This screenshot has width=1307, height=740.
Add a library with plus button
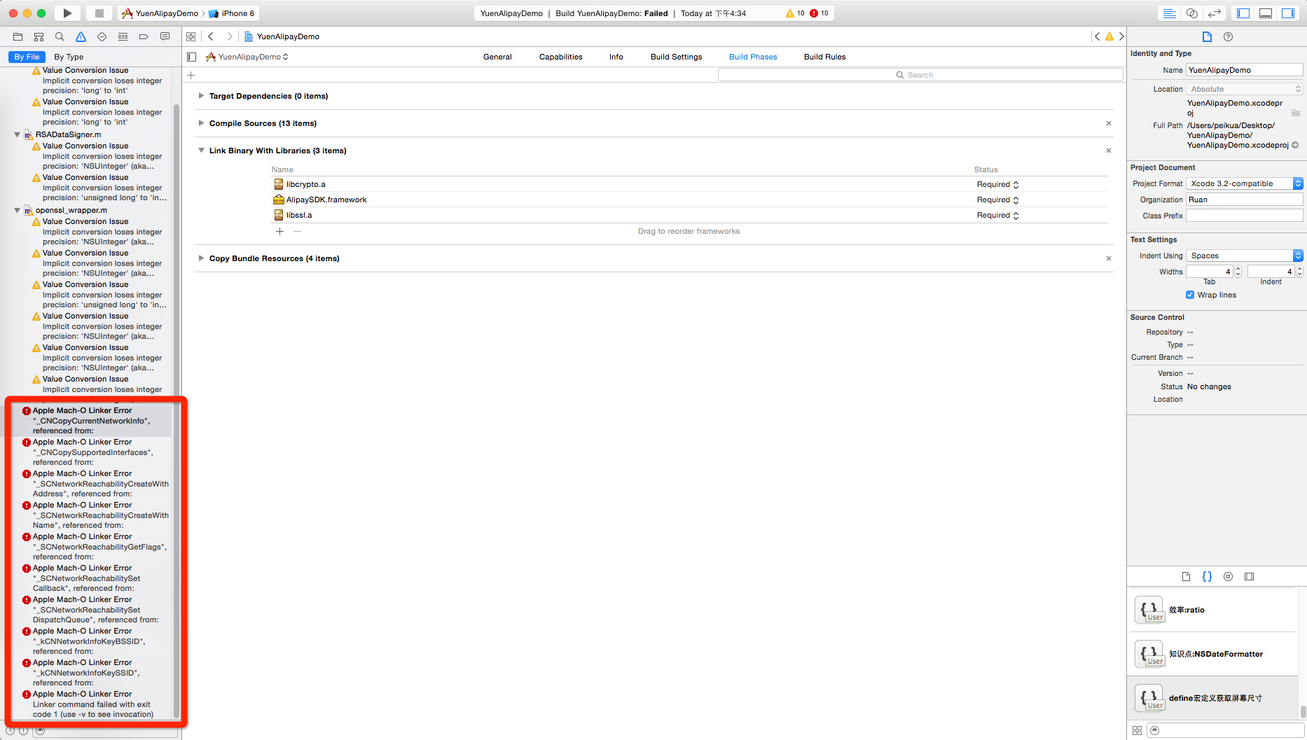pos(279,231)
